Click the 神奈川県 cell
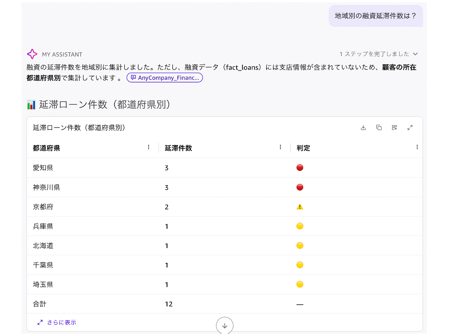 point(46,188)
